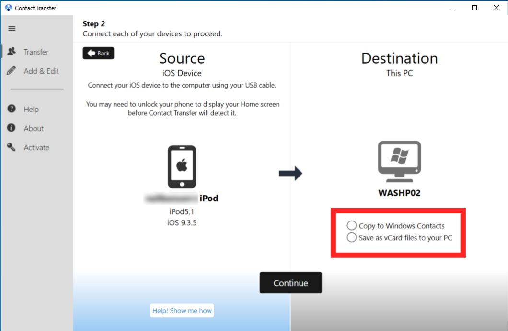Click the Source heading
This screenshot has height=331, width=508.
[x=182, y=58]
